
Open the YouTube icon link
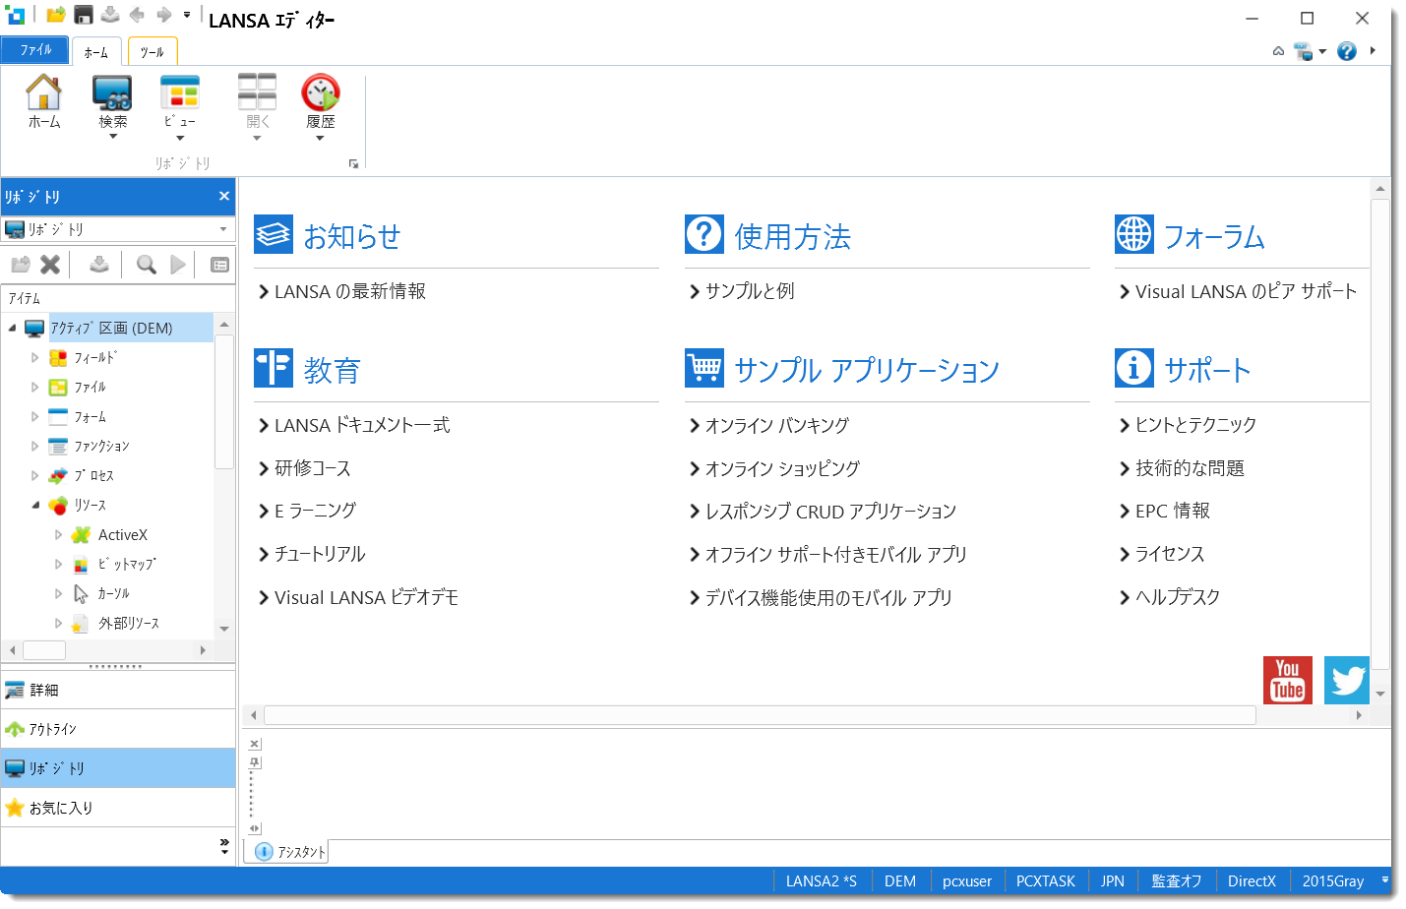(1288, 680)
